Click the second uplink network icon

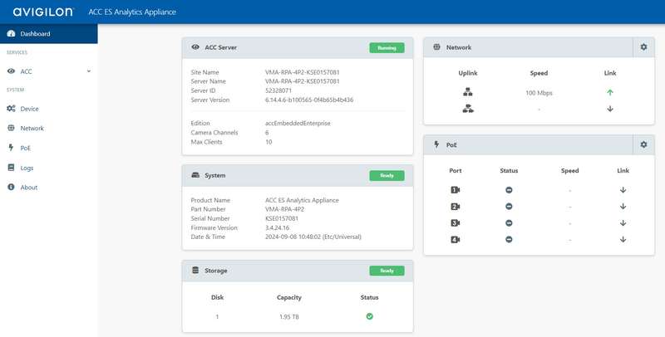468,109
